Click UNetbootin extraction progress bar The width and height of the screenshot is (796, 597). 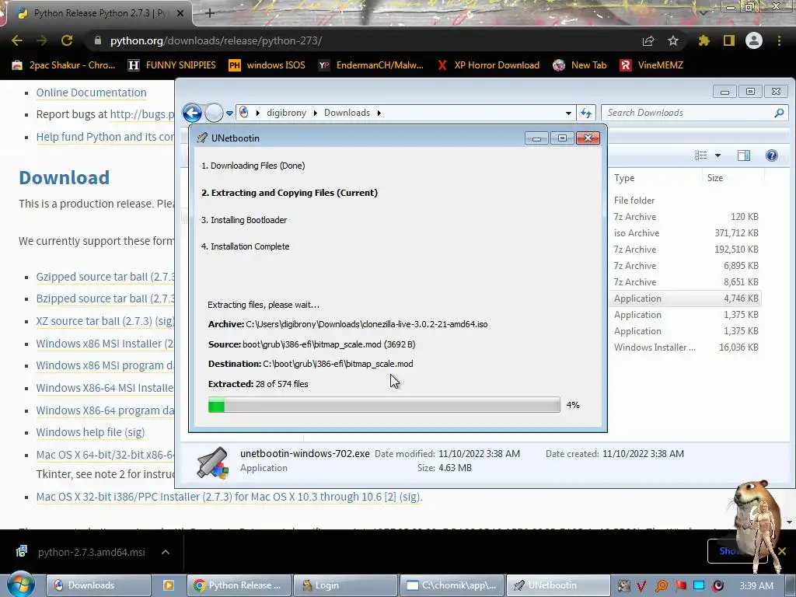point(384,405)
